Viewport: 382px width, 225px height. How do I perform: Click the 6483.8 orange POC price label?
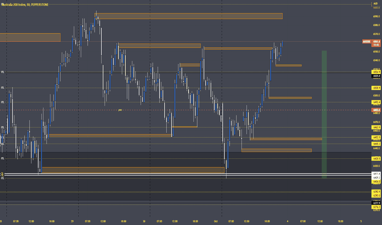(x=376, y=110)
